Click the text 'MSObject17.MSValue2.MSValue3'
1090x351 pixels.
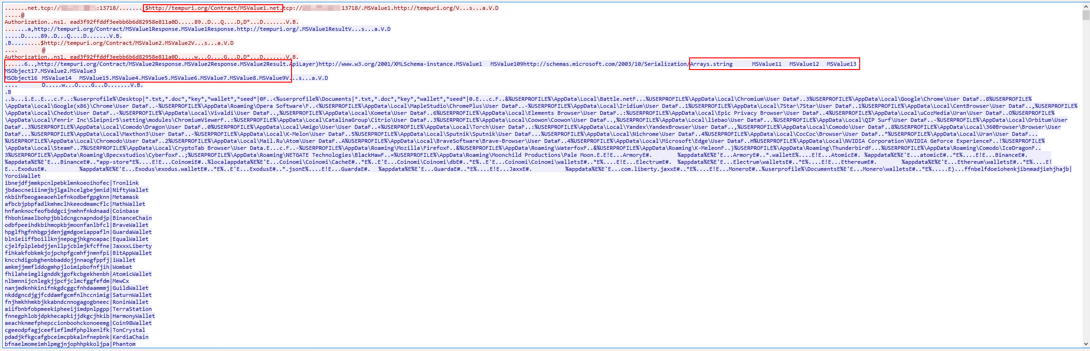50,71
